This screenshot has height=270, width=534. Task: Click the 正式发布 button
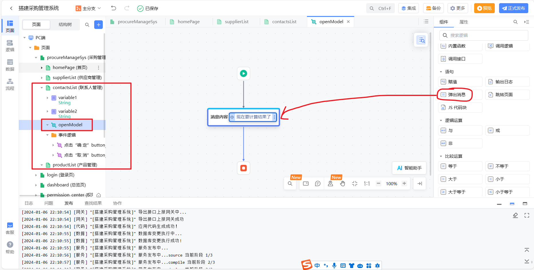514,8
